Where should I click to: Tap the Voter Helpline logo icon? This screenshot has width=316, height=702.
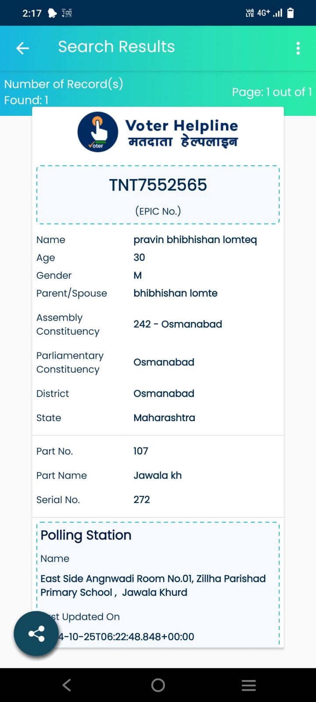pos(98,132)
